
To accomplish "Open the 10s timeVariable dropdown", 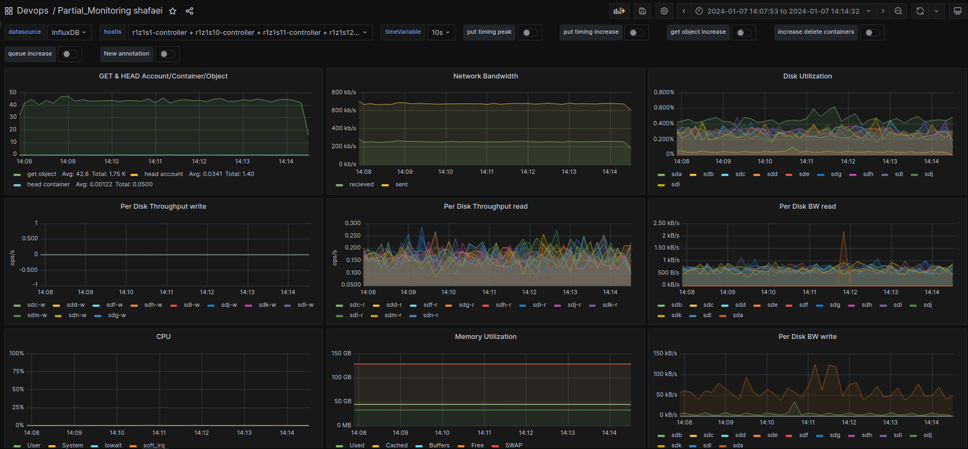I will coord(440,33).
